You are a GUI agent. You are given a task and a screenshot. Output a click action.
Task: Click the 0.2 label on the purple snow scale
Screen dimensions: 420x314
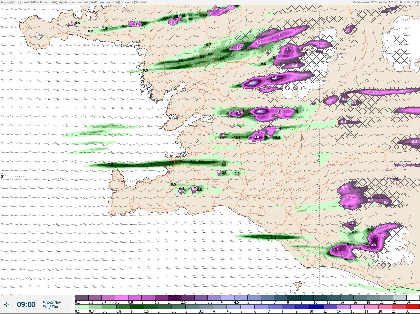point(77,302)
